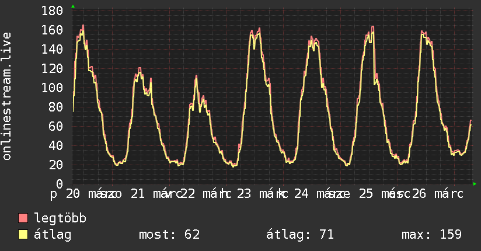Click the 40 y-axis label
Viewport: 481px width, 251px height.
click(56, 146)
